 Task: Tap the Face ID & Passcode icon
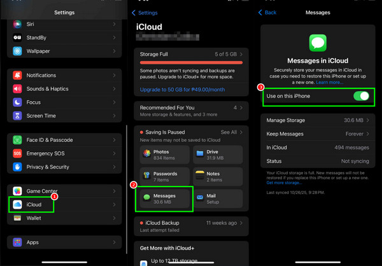coord(17,140)
